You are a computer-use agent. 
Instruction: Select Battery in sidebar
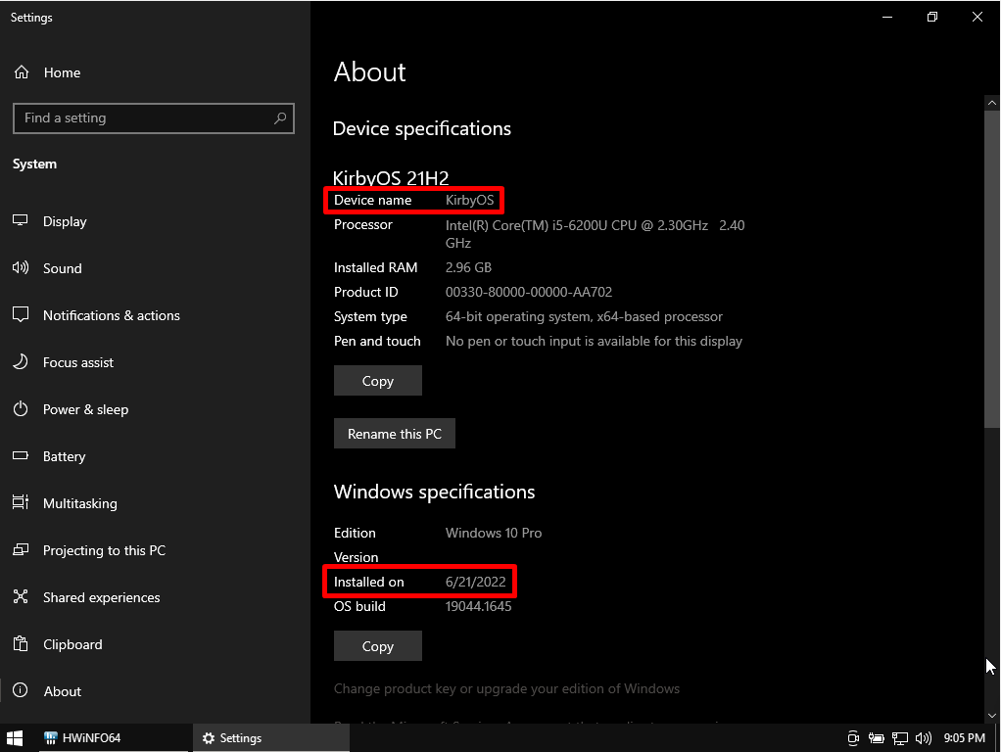pyautogui.click(x=64, y=456)
